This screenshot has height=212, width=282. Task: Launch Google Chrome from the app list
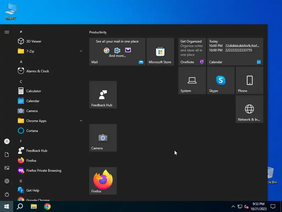(x=50, y=199)
